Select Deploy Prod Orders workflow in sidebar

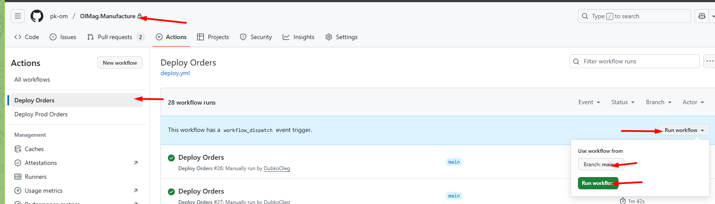coord(41,115)
